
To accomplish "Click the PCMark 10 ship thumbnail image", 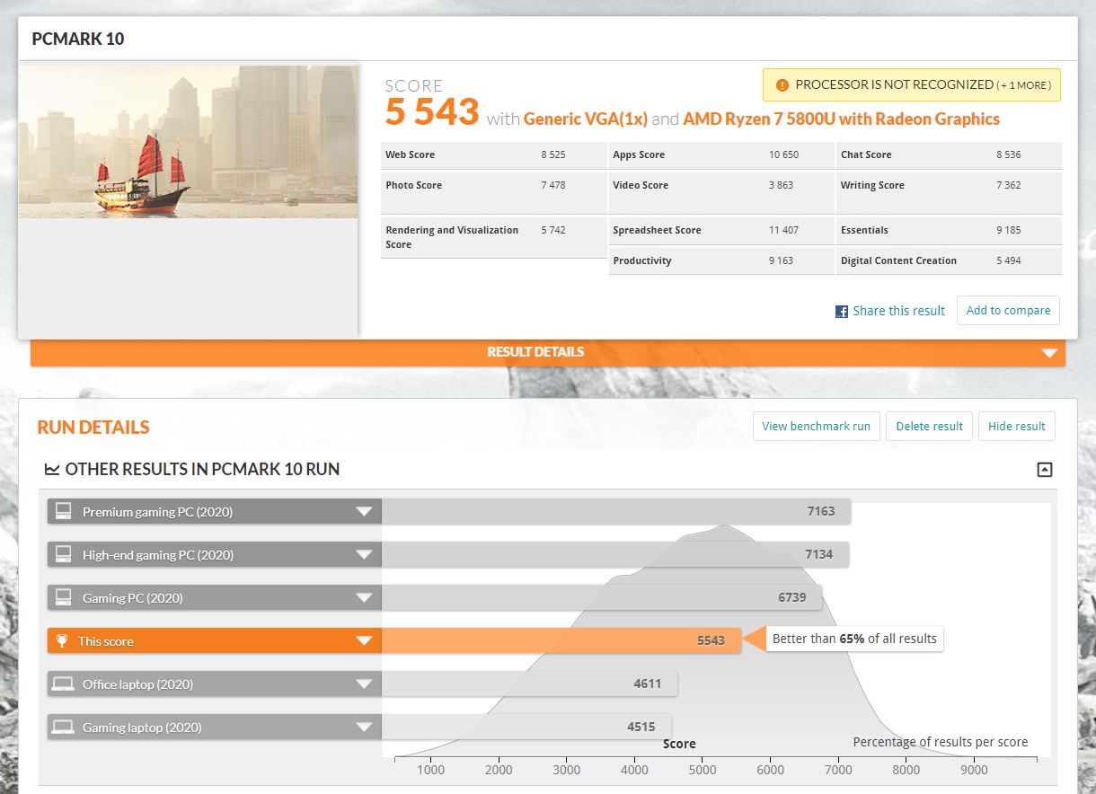I will pyautogui.click(x=189, y=140).
